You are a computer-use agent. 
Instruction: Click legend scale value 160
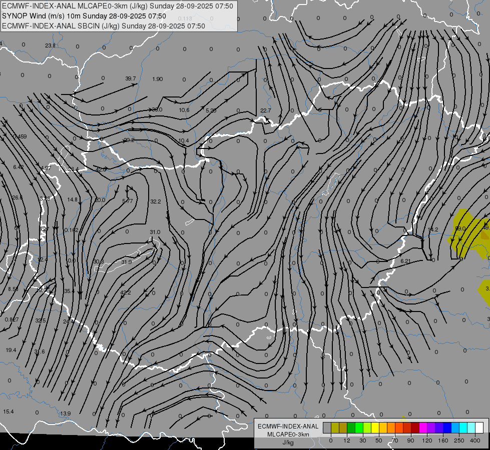click(x=443, y=440)
